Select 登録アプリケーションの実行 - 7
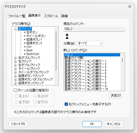 92,80
